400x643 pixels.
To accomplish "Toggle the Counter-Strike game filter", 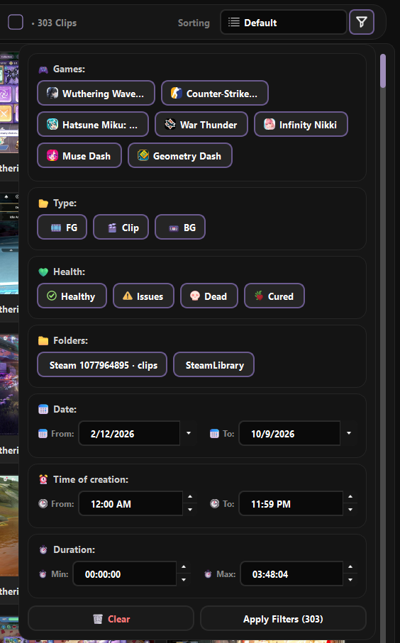I will click(x=215, y=93).
